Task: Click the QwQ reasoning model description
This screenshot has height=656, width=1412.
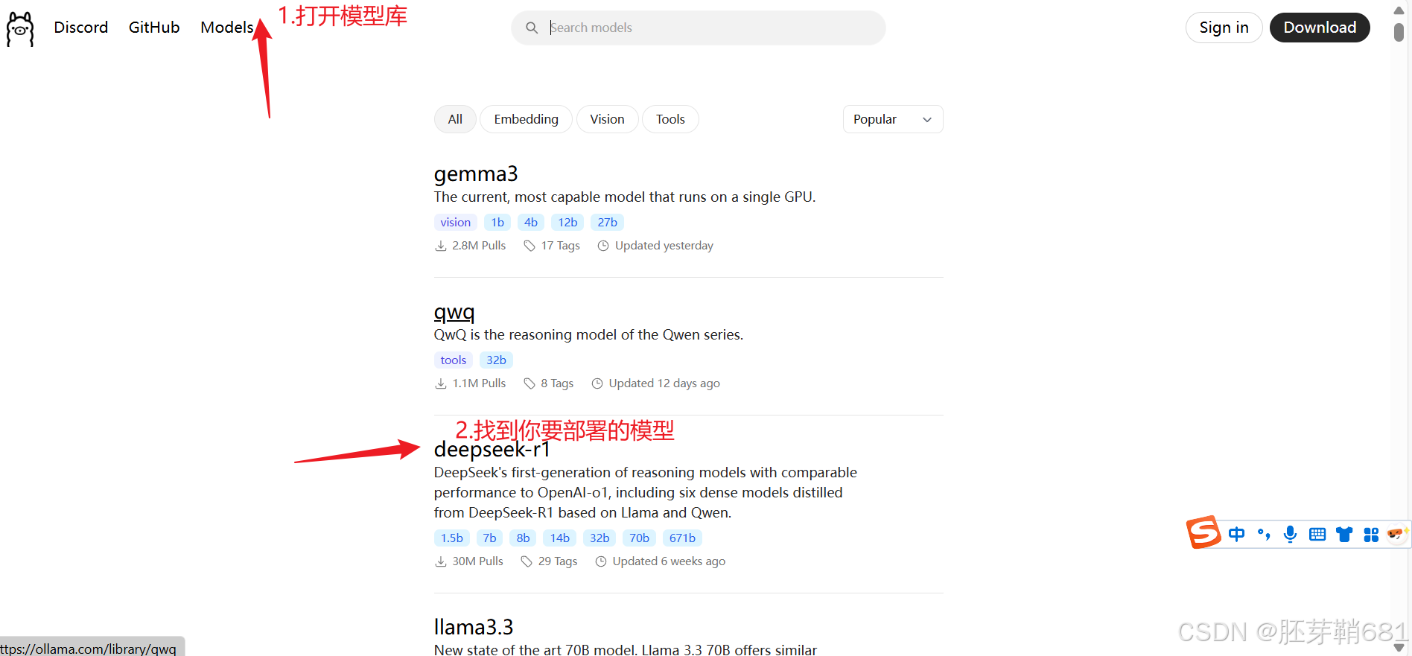Action: [588, 335]
